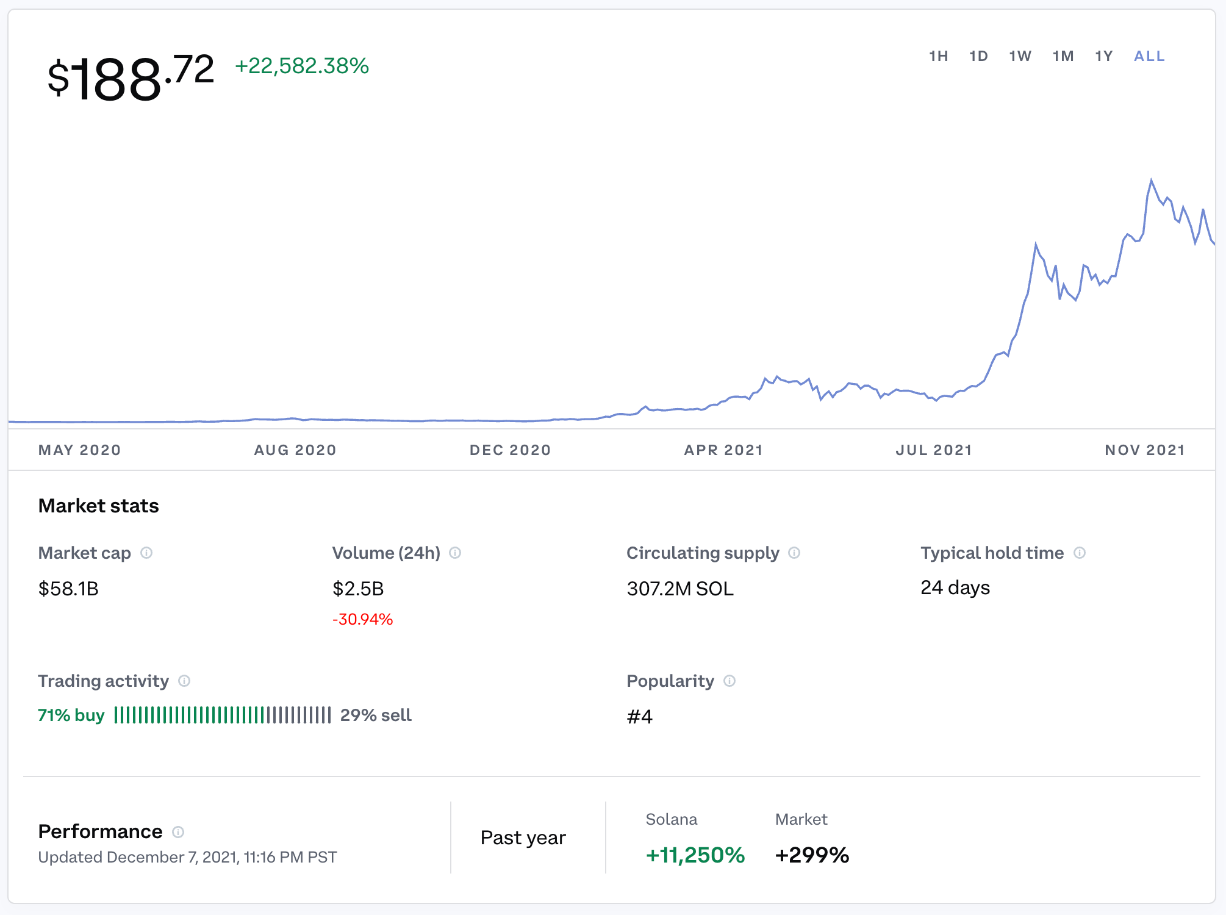This screenshot has height=915, width=1226.
Task: Select the NOV 2021 axis label
Action: (1145, 450)
